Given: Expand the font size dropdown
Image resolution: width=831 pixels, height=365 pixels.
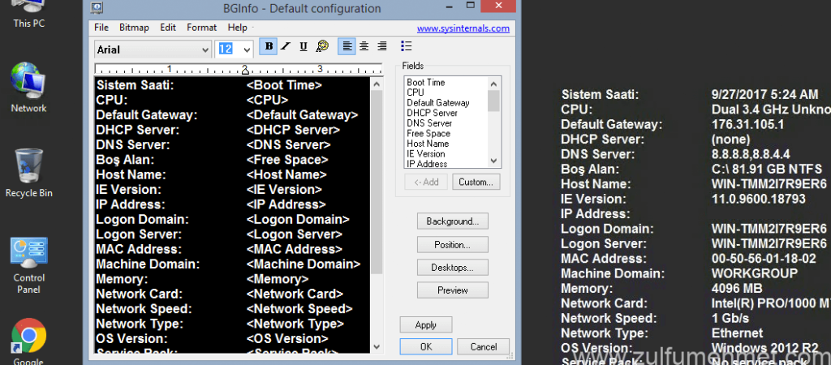Looking at the screenshot, I should (247, 49).
